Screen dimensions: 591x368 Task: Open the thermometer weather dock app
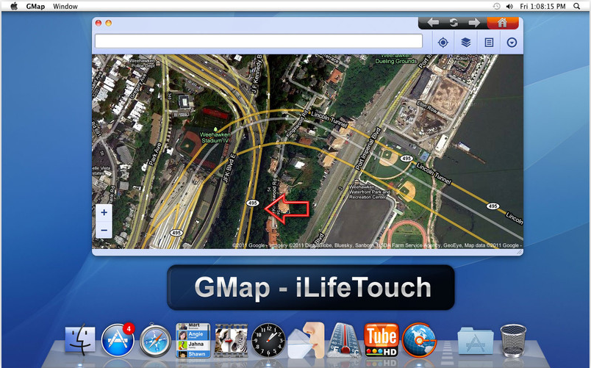pyautogui.click(x=344, y=340)
